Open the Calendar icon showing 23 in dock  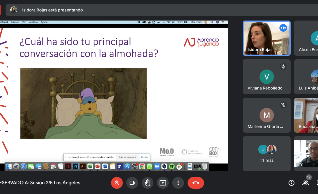tap(53, 166)
